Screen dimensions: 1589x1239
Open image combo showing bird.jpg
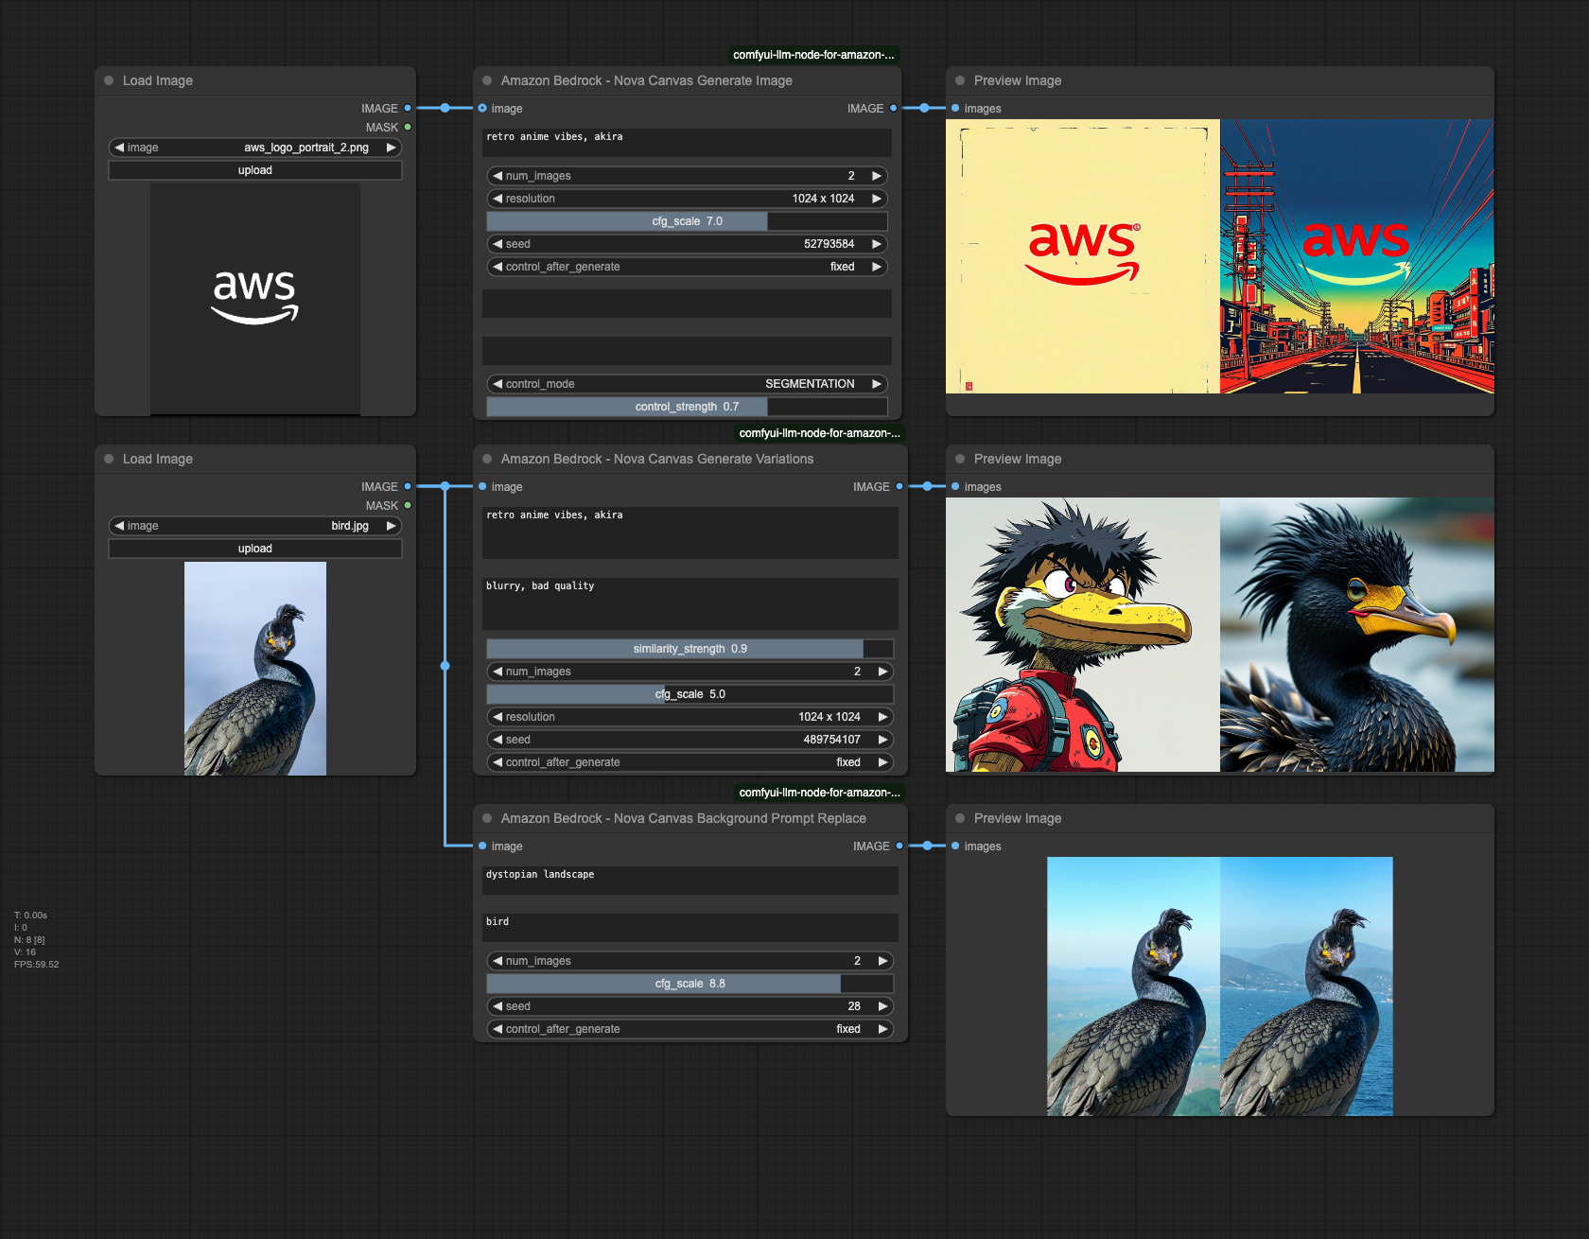pos(255,526)
